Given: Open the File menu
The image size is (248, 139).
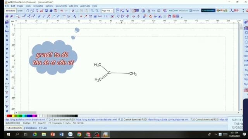Looking at the screenshot, I should 7,6.
